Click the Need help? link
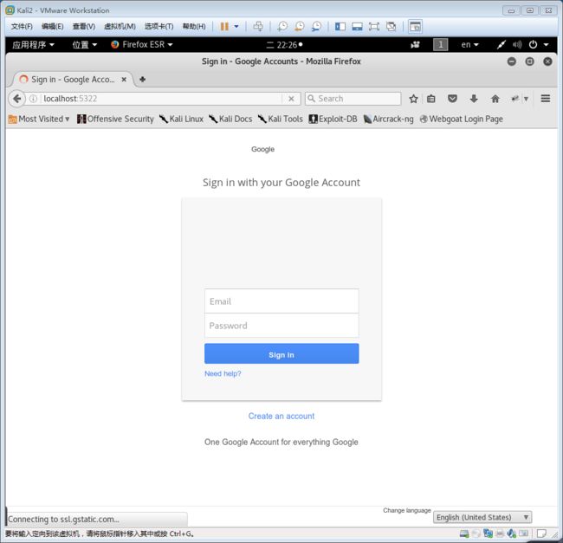Screen dimensions: 563x543 click(223, 373)
